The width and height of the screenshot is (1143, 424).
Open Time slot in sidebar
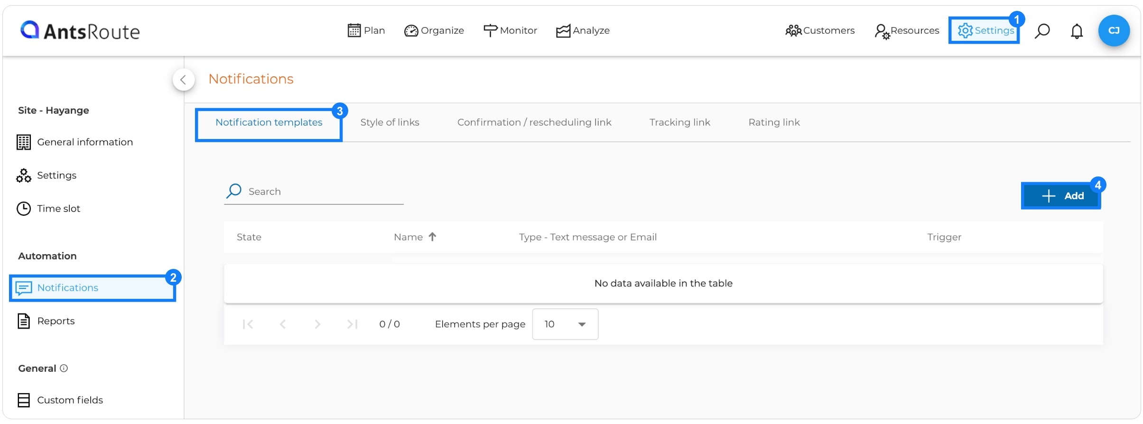(x=48, y=208)
